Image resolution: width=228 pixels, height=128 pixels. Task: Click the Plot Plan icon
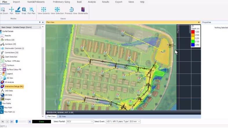point(32,11)
